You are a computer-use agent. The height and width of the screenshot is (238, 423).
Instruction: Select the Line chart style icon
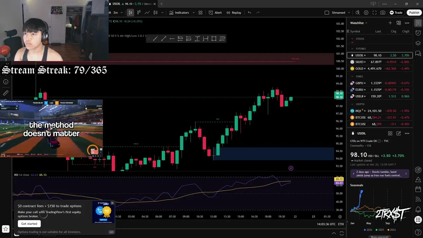pos(147,13)
